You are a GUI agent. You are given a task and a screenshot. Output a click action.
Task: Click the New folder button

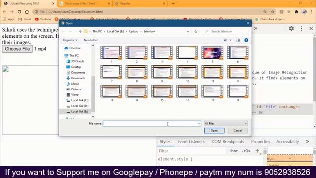[91, 40]
